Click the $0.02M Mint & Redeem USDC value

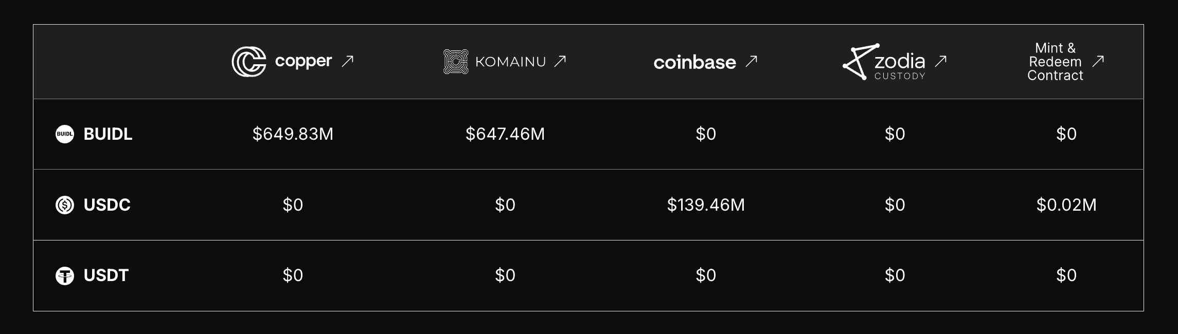(x=1066, y=205)
